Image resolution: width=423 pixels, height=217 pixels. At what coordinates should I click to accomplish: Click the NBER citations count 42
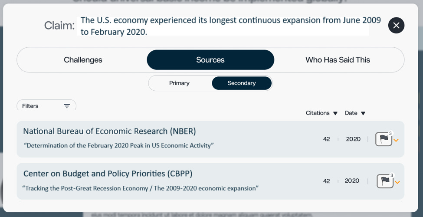(326, 139)
